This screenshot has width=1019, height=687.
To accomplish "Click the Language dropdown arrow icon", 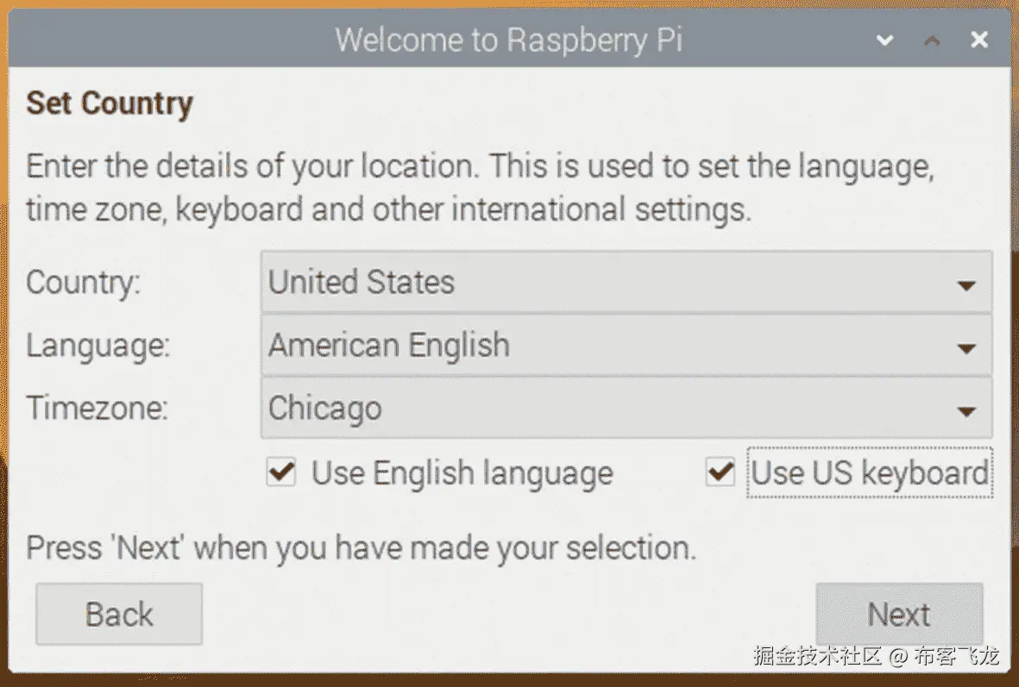I will pos(966,347).
